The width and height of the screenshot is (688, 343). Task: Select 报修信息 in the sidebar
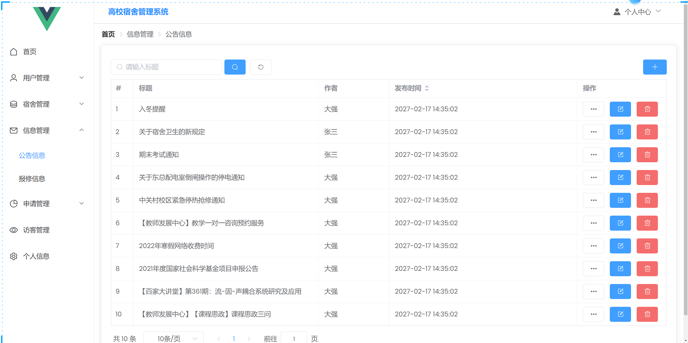[32, 179]
